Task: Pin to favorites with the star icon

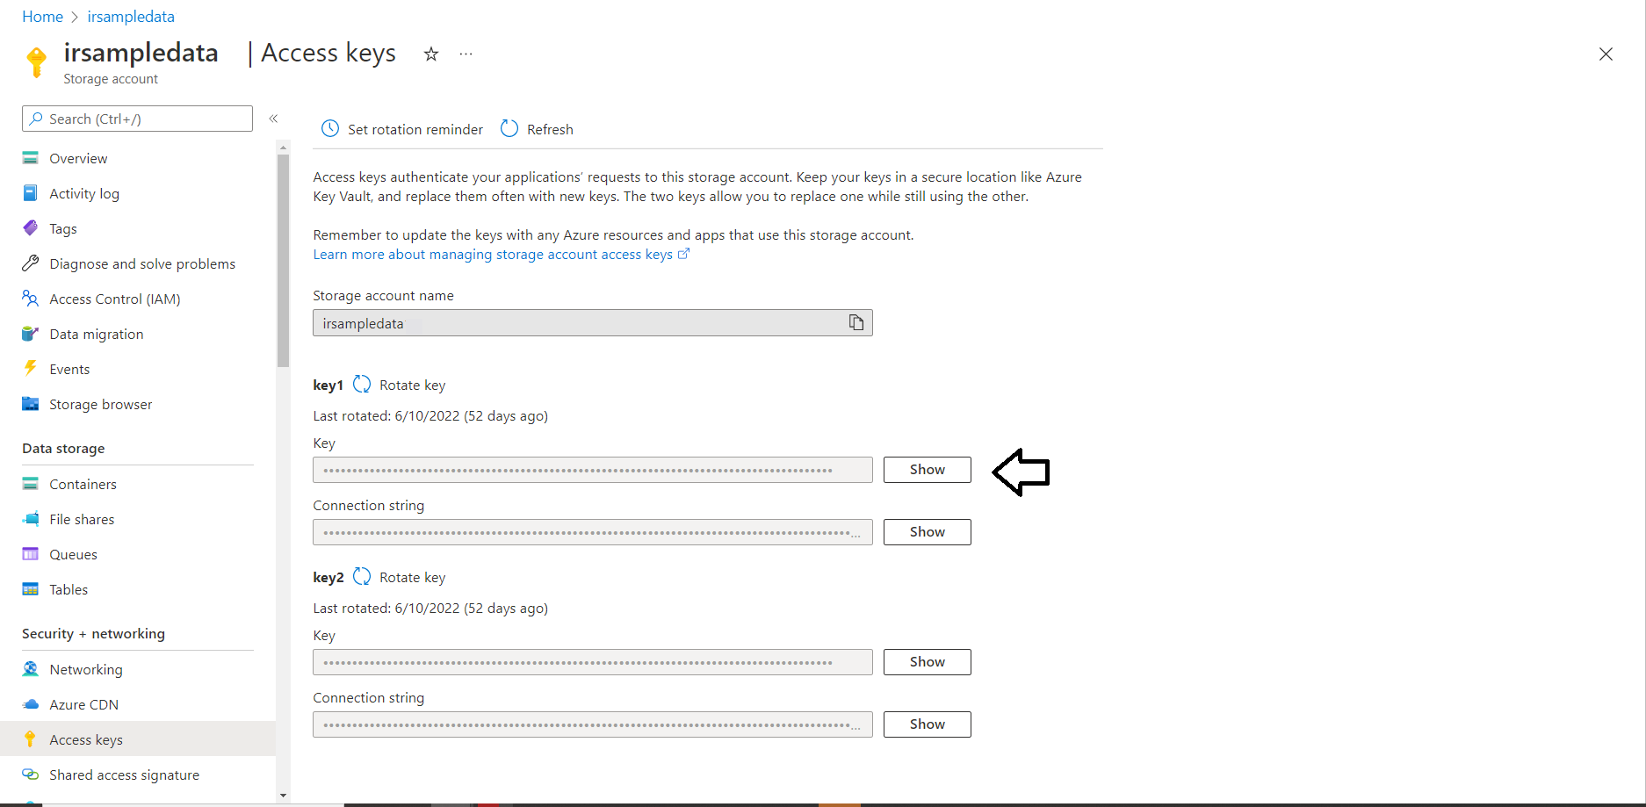Action: click(431, 54)
